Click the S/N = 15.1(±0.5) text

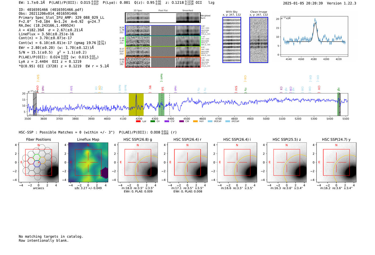36,52
